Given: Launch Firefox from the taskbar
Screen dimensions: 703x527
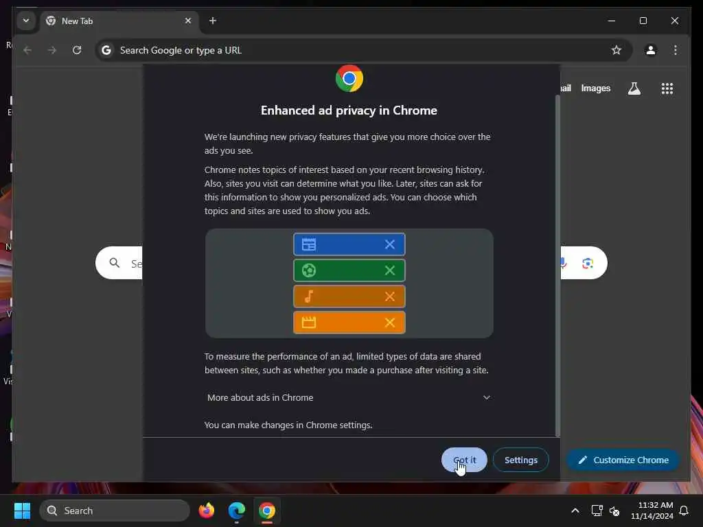Looking at the screenshot, I should [x=206, y=511].
